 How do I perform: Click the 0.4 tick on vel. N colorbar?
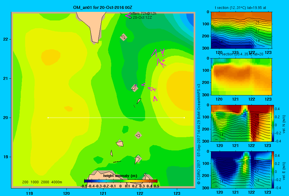click(277, 109)
